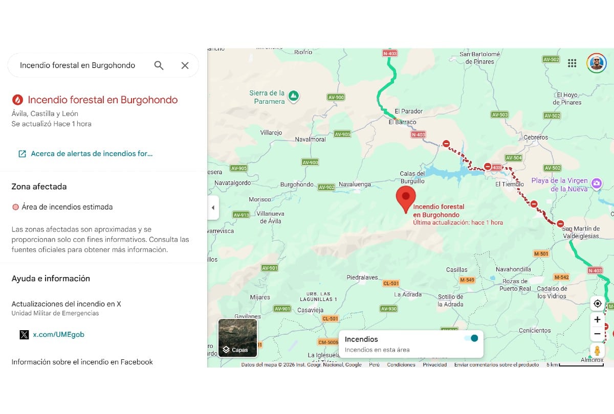Image resolution: width=614 pixels, height=414 pixels.
Task: Click the Burgohondo town label on map
Action: pyautogui.click(x=297, y=185)
